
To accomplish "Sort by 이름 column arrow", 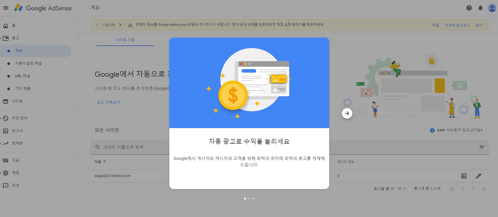I will click(104, 162).
